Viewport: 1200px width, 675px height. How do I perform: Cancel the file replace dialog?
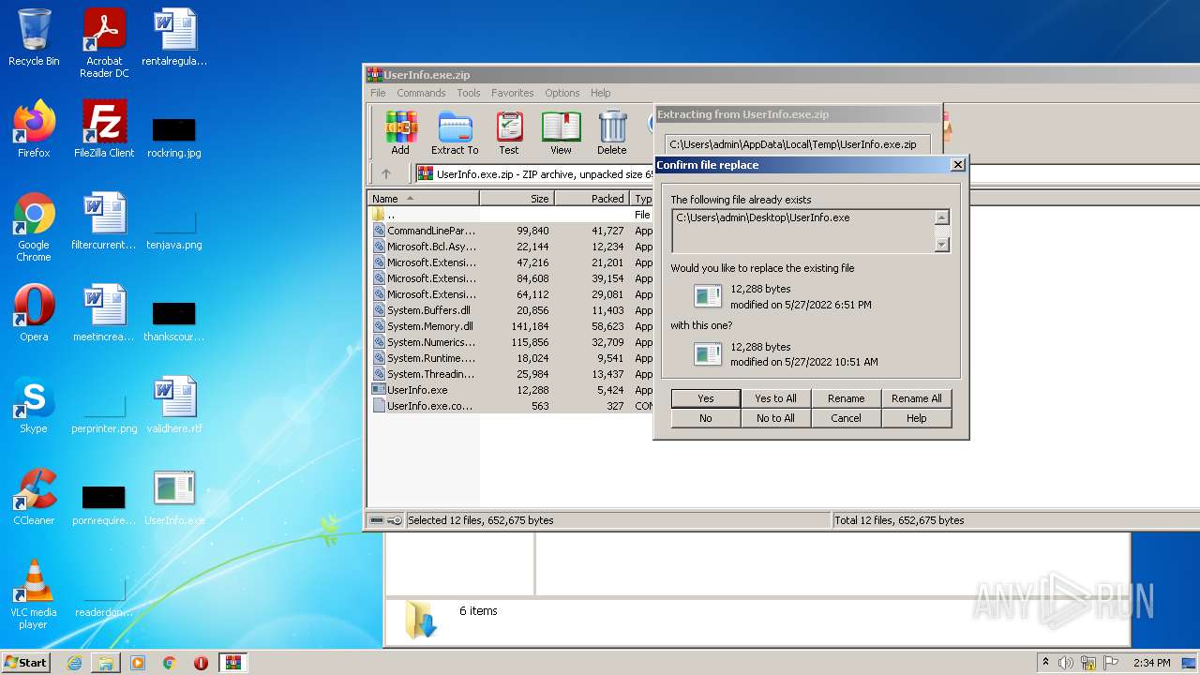point(847,418)
